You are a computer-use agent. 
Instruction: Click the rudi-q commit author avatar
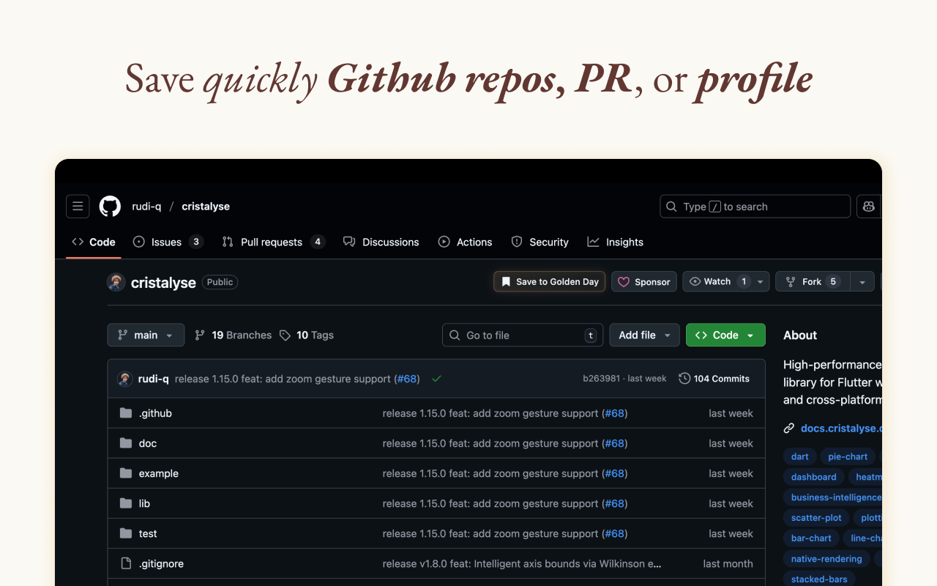(124, 379)
